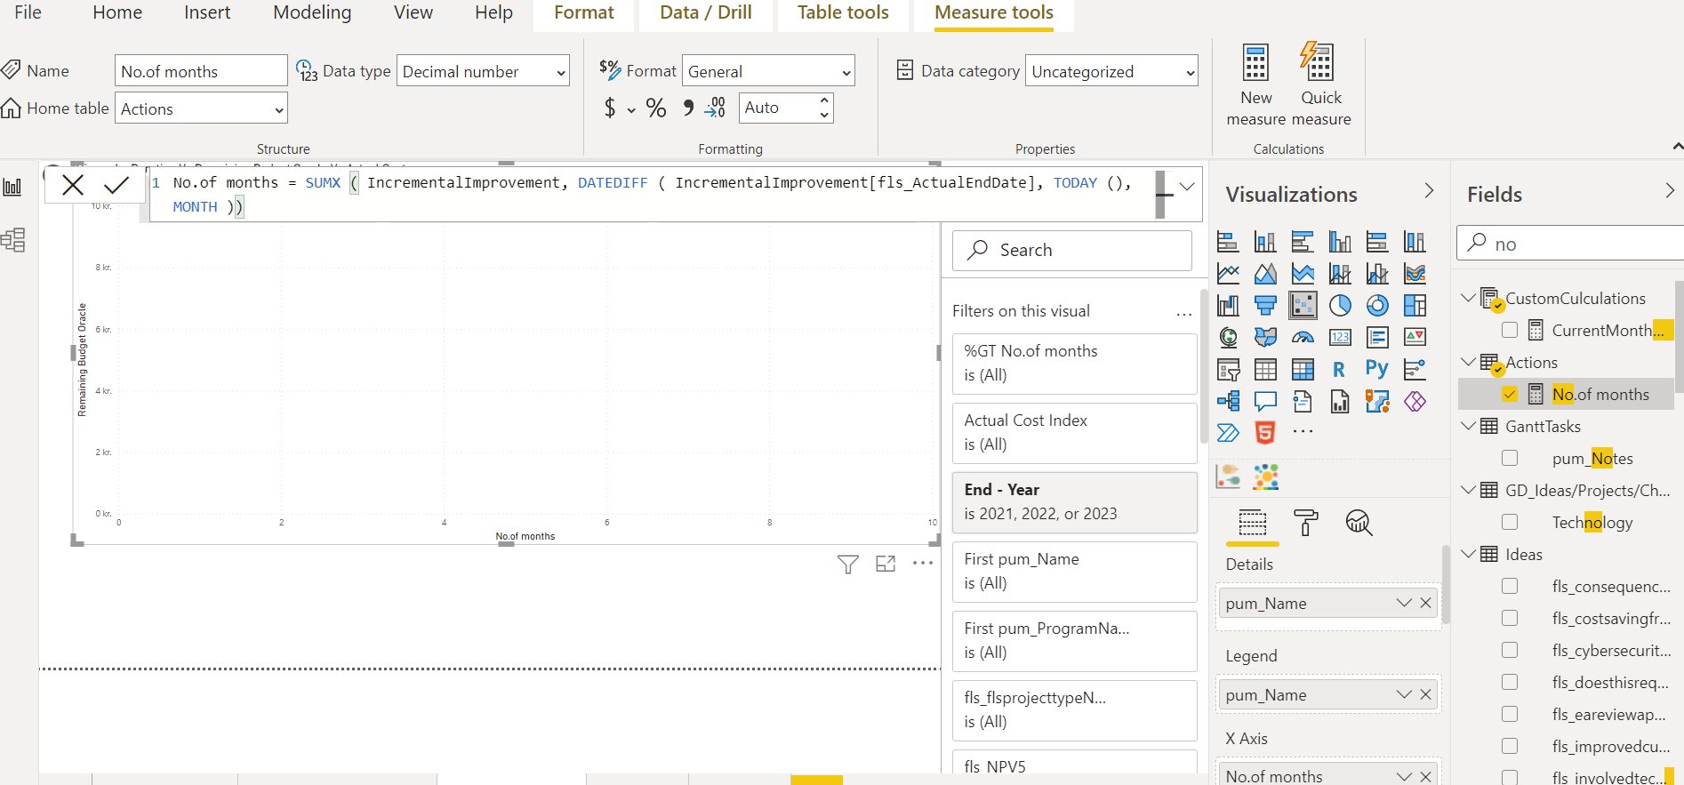The image size is (1684, 785).
Task: Expand the formula bar with chevron
Action: click(x=1187, y=186)
